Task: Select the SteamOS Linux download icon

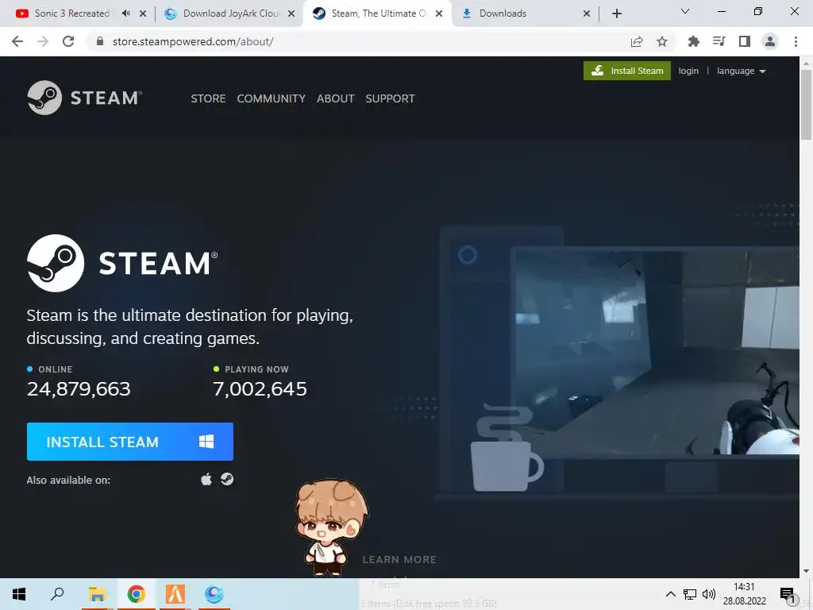Action: coord(226,479)
